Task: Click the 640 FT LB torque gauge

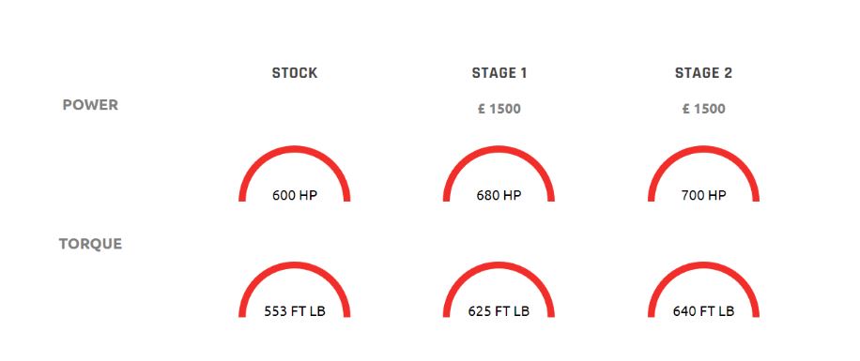Action: (704, 290)
